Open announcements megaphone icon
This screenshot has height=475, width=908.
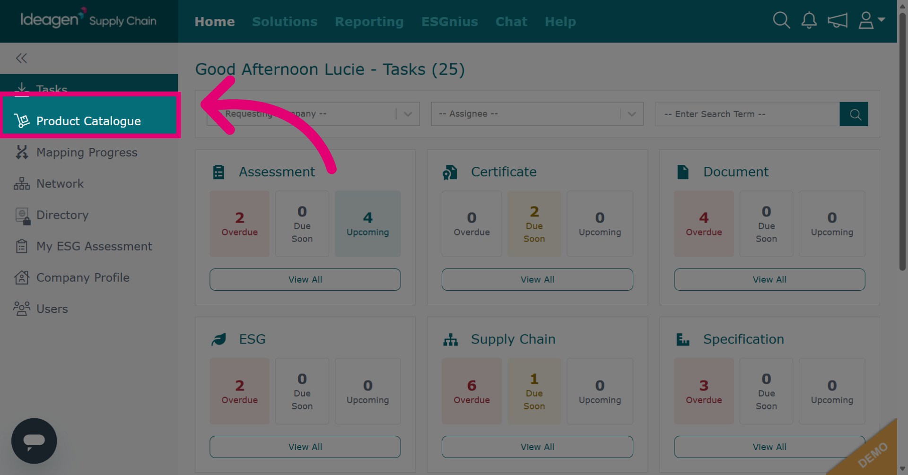pyautogui.click(x=837, y=21)
